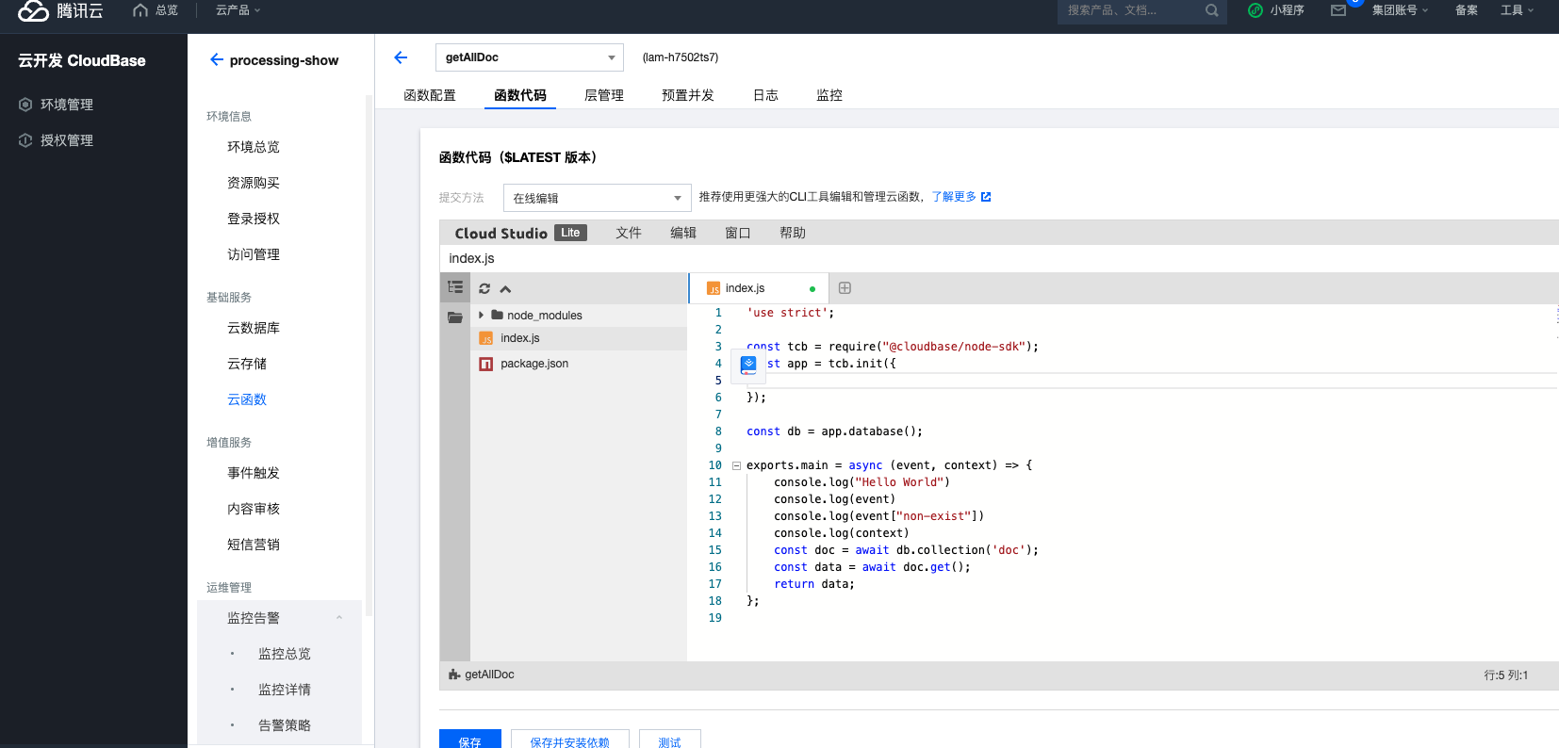The image size is (1559, 748).
Task: Open 事件触发 in the sidebar
Action: click(254, 473)
